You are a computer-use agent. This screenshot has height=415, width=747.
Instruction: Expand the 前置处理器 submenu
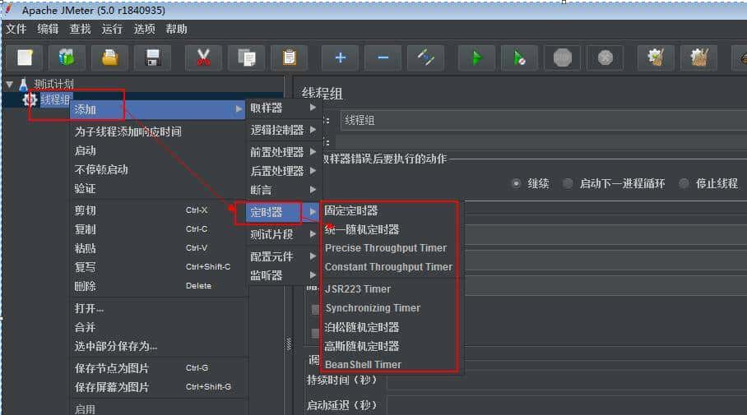point(283,152)
